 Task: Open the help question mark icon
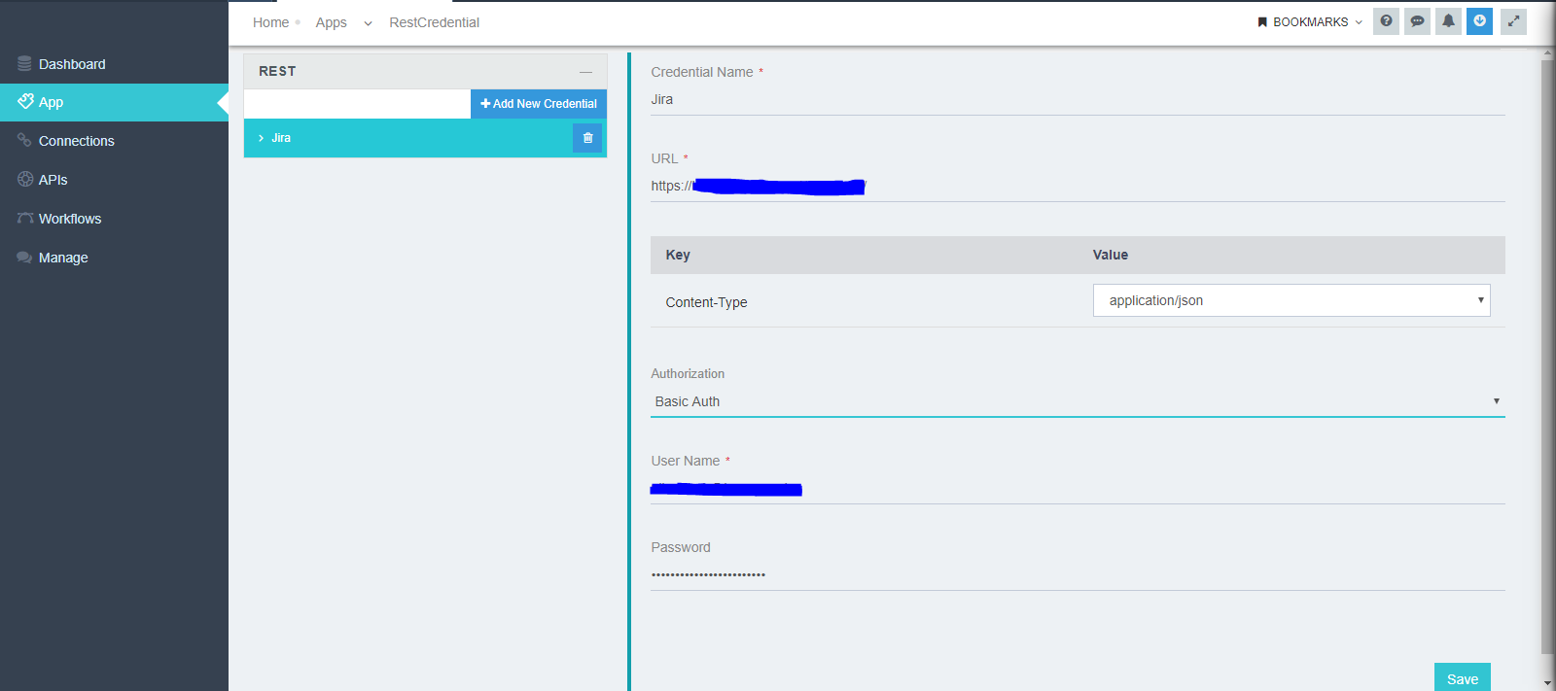[x=1386, y=21]
